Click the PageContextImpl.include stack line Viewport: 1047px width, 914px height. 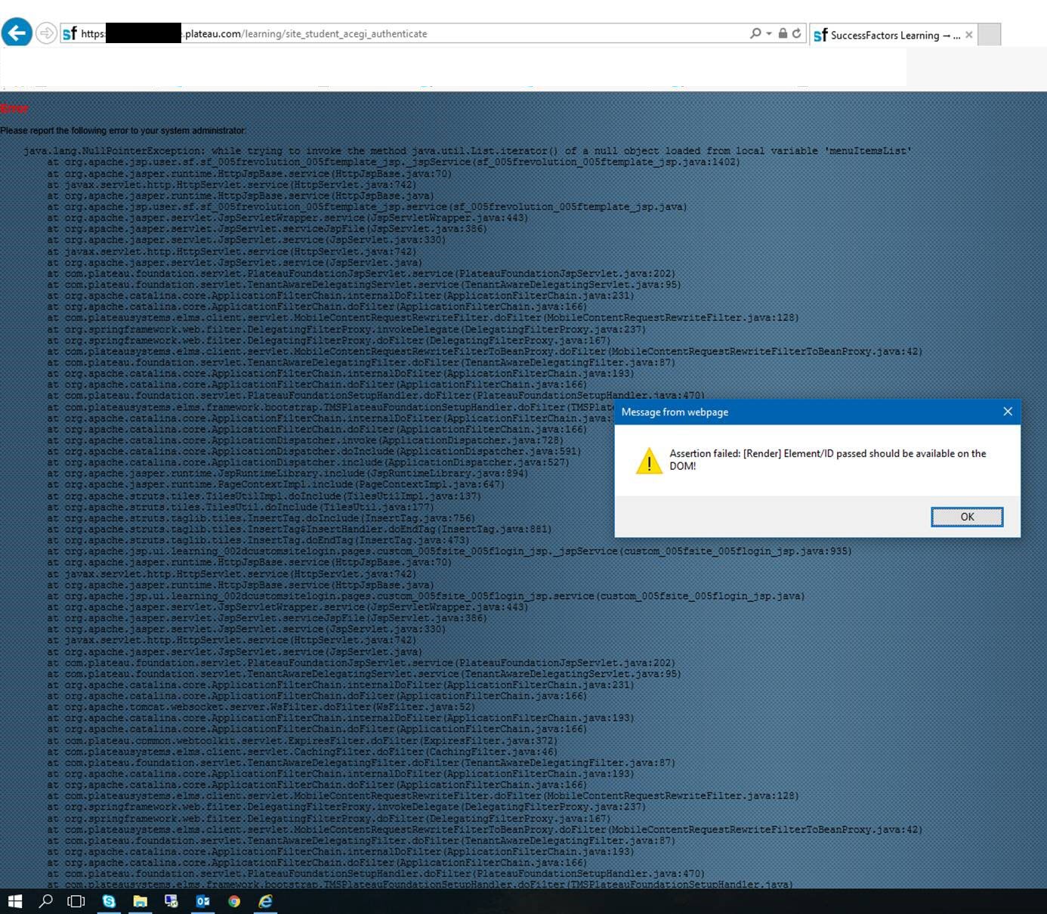tap(276, 485)
